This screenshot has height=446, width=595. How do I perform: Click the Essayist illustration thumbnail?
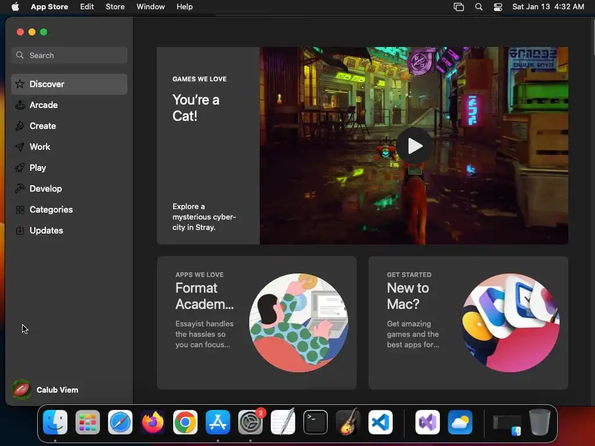coord(299,323)
